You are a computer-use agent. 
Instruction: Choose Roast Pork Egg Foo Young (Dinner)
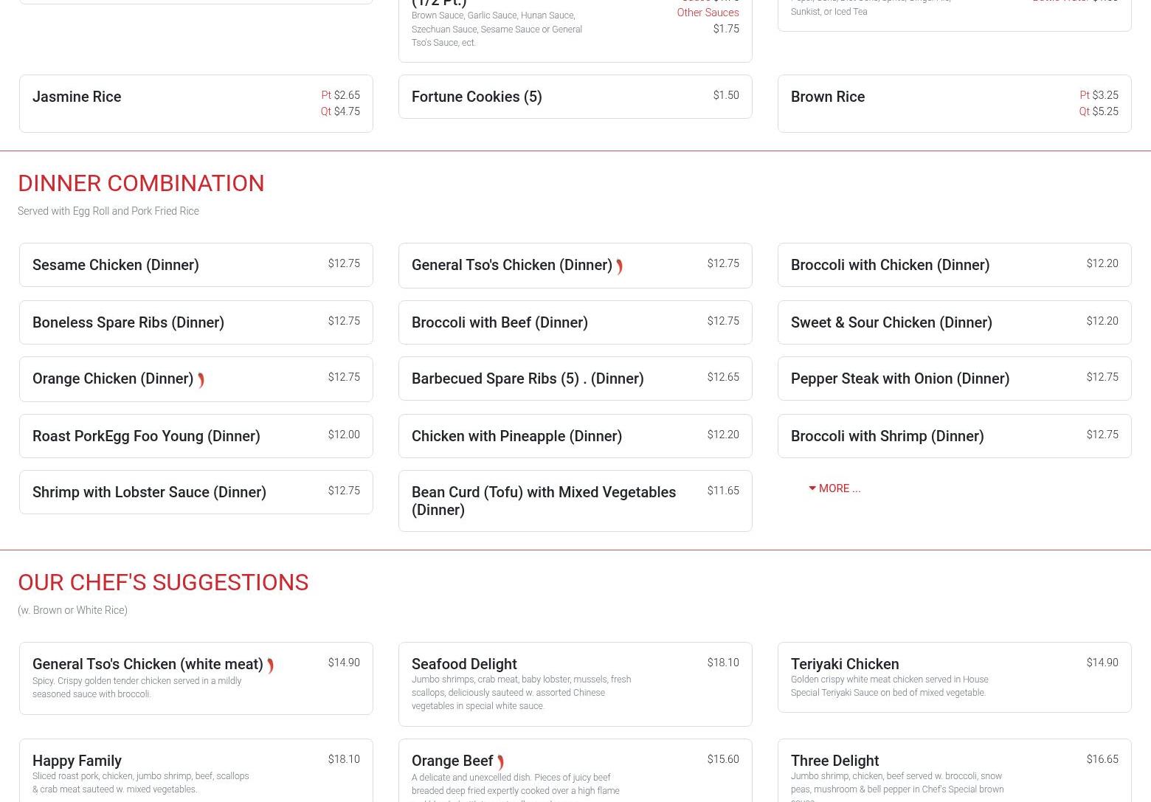[146, 436]
